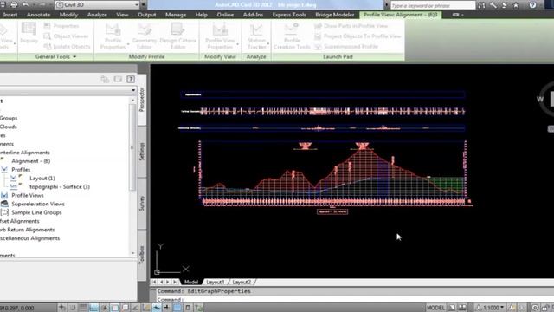Viewport: 554px width, 312px height.
Task: Switch to the Layout1 tab
Action: coord(216,282)
